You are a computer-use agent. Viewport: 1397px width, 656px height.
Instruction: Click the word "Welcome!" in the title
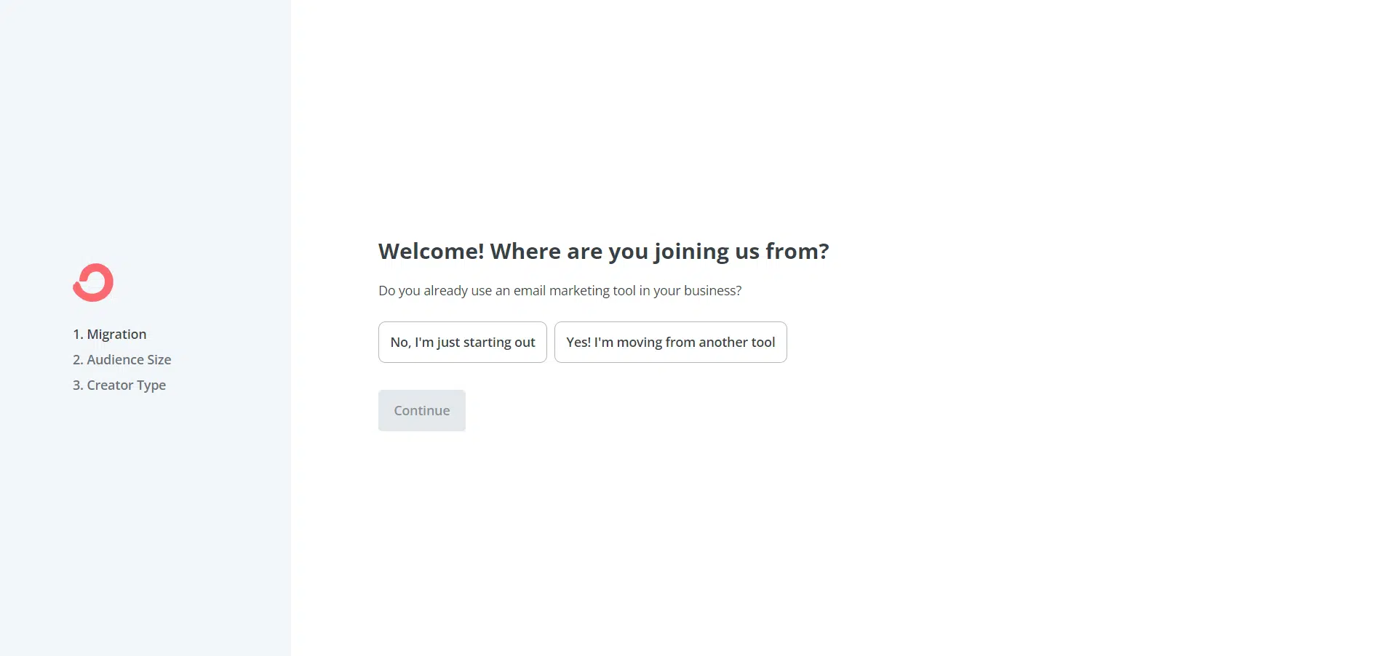click(431, 251)
